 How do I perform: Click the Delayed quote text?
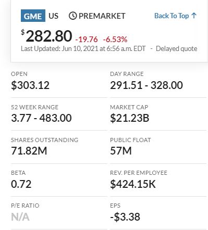(x=177, y=48)
